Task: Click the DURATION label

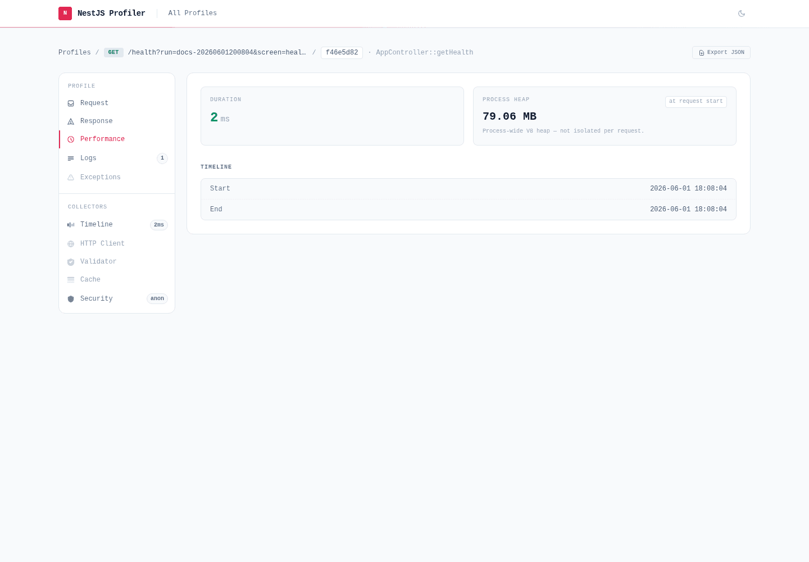Action: (x=226, y=99)
